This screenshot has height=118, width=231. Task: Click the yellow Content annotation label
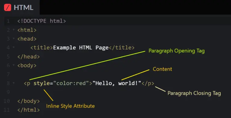[162, 69]
